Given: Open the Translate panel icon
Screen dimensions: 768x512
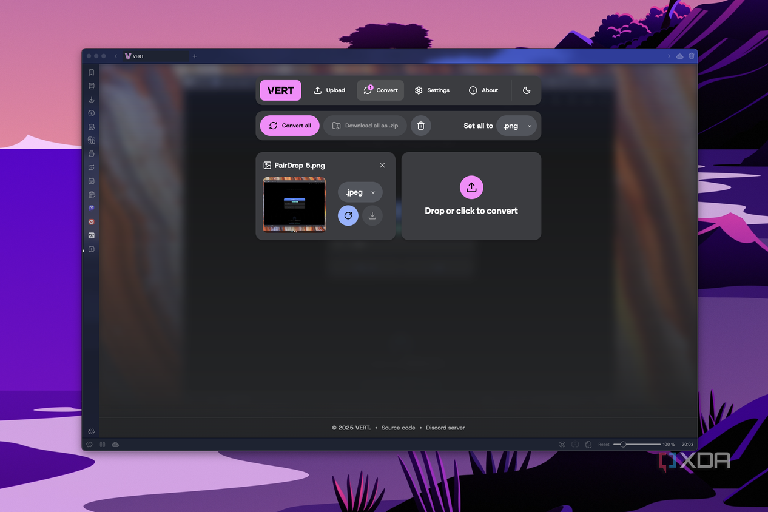Looking at the screenshot, I should click(92, 140).
